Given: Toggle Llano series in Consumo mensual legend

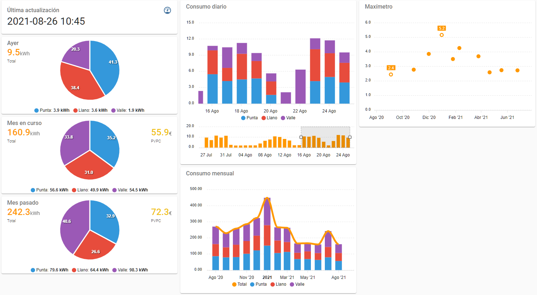Looking at the screenshot, I should click(278, 284).
